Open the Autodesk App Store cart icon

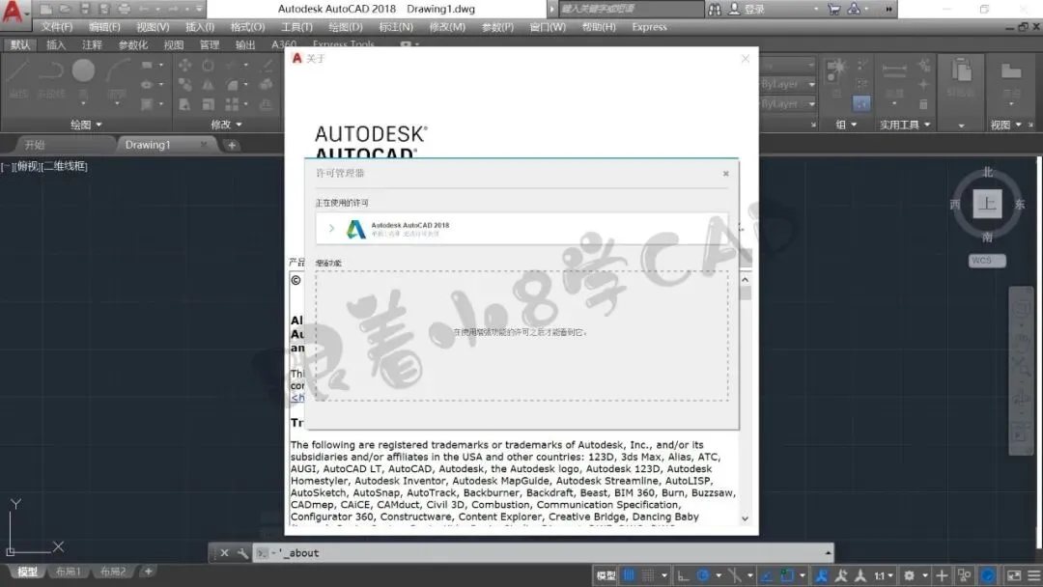(834, 10)
